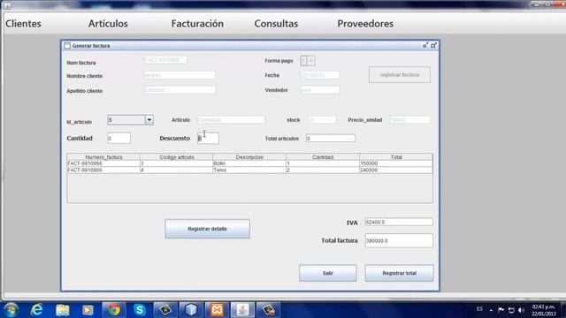This screenshot has height=318, width=566.
Task: Focus the Cantidad input field
Action: point(119,138)
